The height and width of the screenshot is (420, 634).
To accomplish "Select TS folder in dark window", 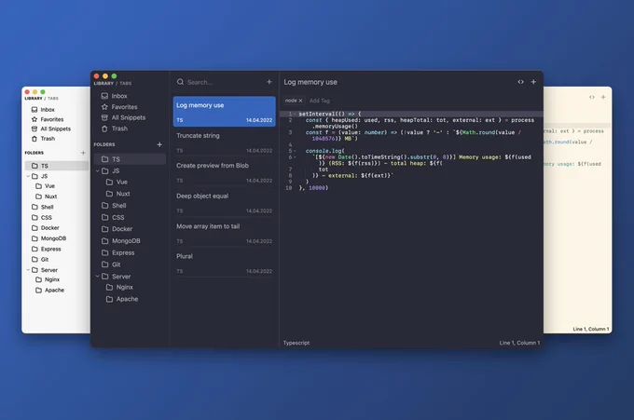I will (x=130, y=159).
